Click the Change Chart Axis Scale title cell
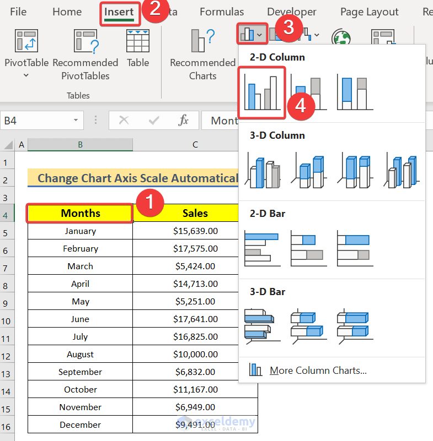This screenshot has height=441, width=433. (133, 178)
